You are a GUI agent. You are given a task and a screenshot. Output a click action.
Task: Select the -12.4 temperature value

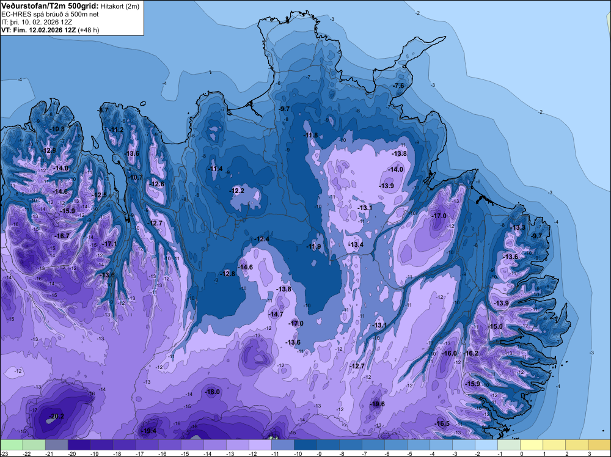tap(262, 239)
